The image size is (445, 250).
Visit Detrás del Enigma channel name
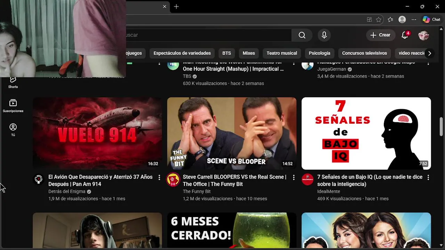pyautogui.click(x=67, y=191)
